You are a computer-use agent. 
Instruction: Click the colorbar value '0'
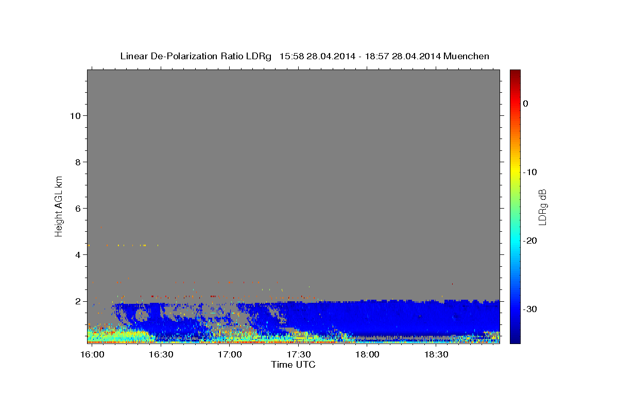pos(525,104)
